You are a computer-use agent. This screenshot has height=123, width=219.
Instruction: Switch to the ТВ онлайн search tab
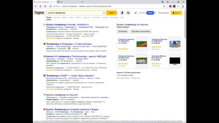click(x=96, y=17)
